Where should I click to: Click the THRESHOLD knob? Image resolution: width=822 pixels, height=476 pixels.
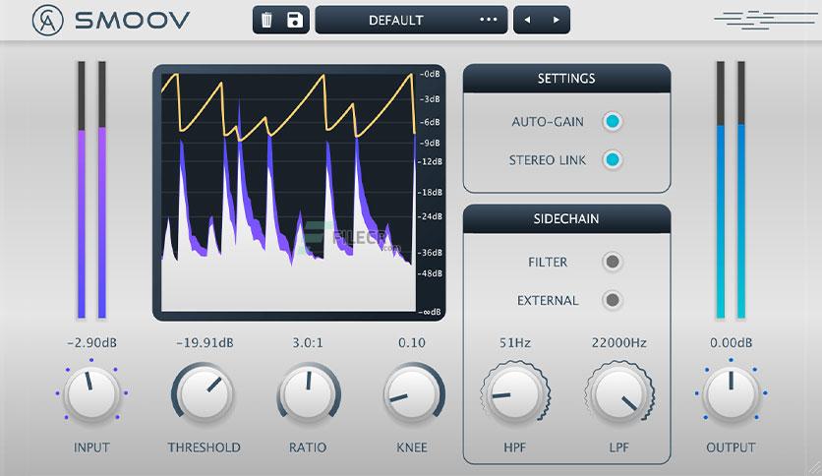click(x=204, y=393)
